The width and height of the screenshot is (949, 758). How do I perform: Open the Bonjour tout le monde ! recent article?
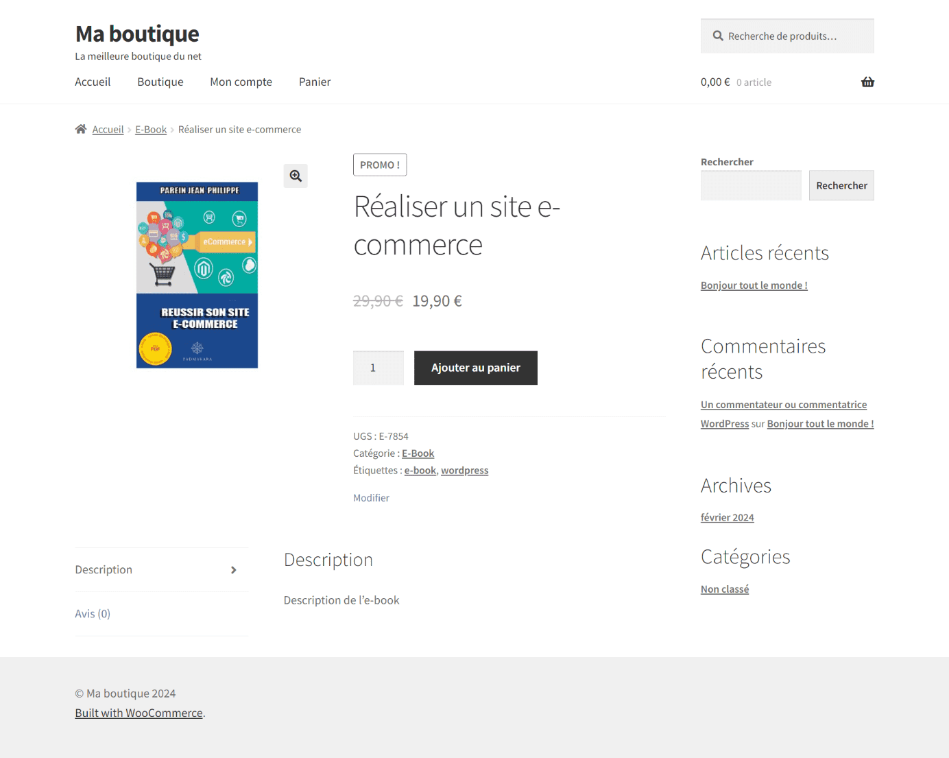(754, 285)
